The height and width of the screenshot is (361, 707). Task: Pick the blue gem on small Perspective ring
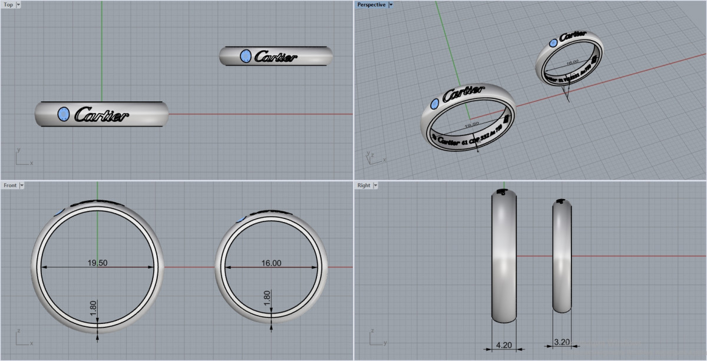click(x=554, y=43)
